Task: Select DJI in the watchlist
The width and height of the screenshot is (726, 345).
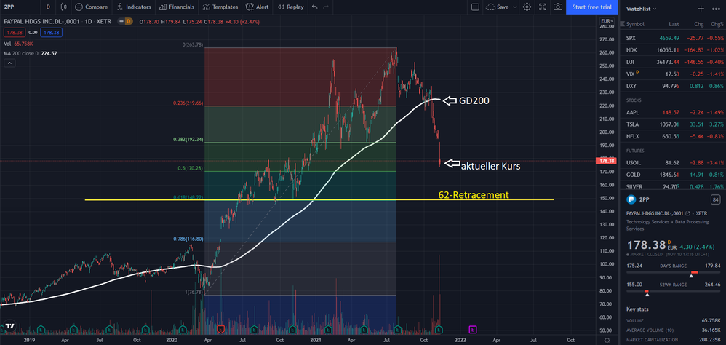Action: tap(674, 62)
